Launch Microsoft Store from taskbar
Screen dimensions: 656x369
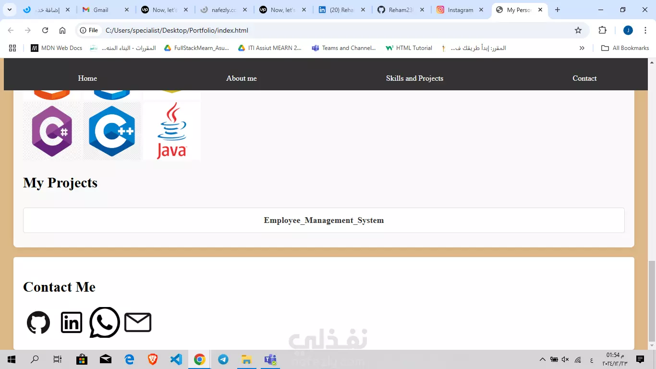(x=82, y=359)
